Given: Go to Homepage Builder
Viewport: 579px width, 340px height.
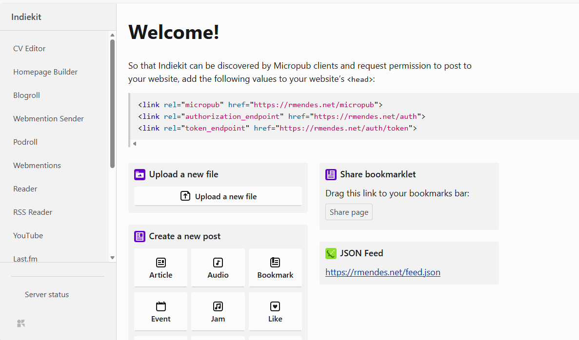Looking at the screenshot, I should tap(45, 72).
